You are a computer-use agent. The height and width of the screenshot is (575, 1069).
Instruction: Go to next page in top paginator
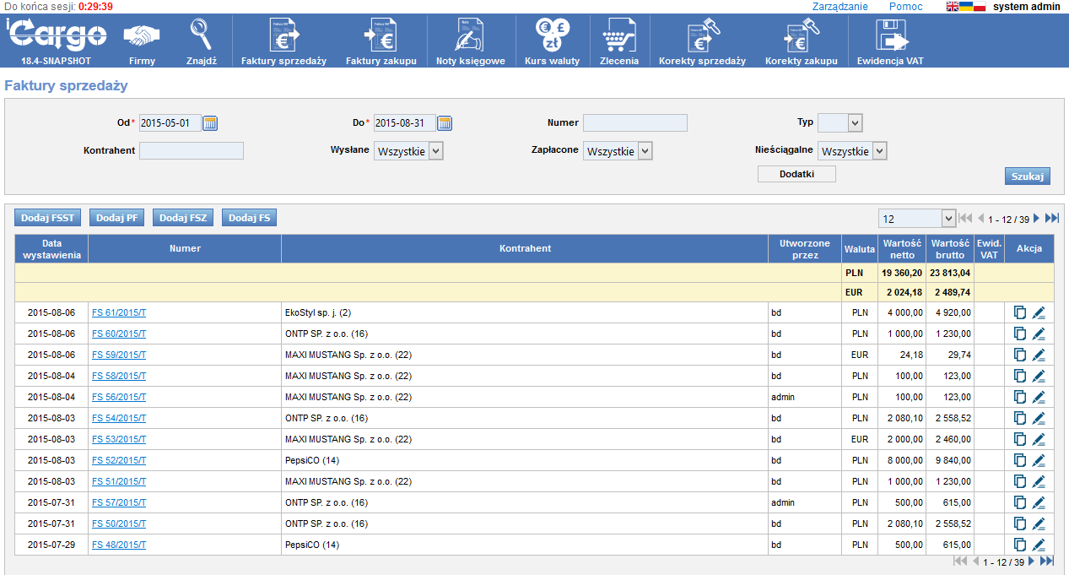point(1037,219)
